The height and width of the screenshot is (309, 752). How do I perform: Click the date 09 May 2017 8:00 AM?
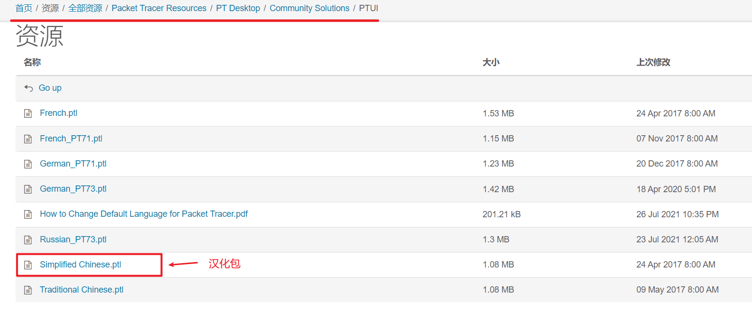[678, 290]
